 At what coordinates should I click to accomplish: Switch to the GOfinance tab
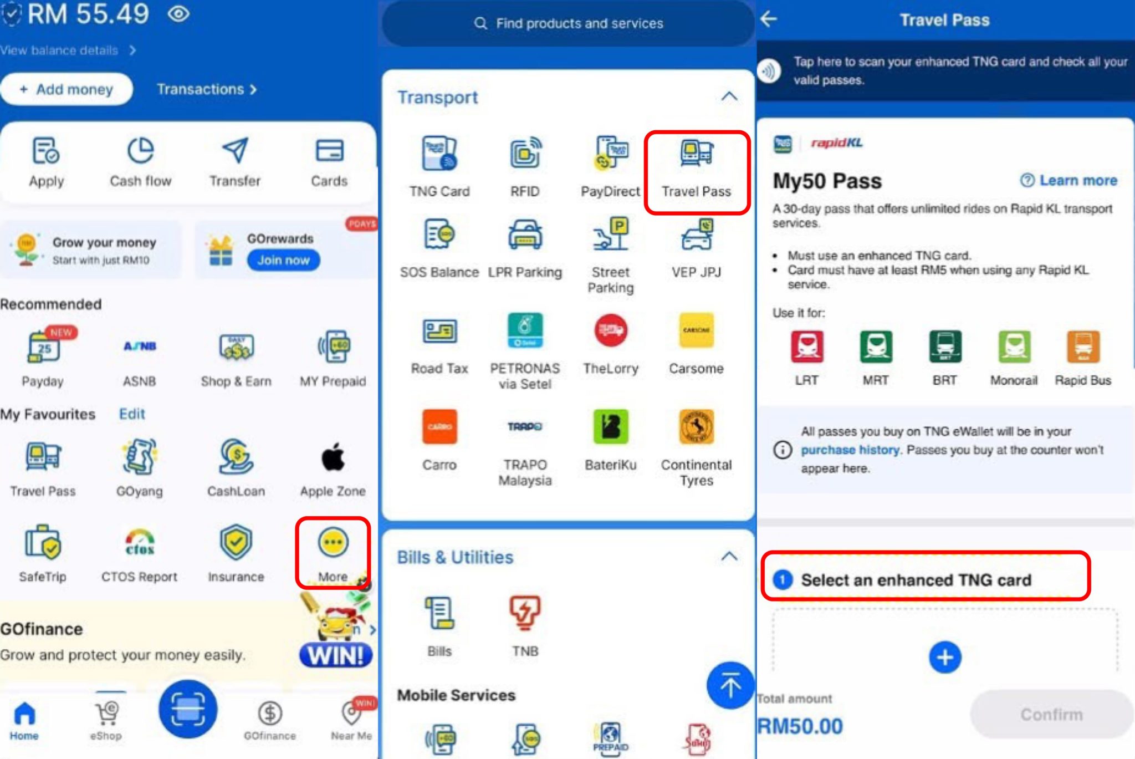(x=270, y=721)
